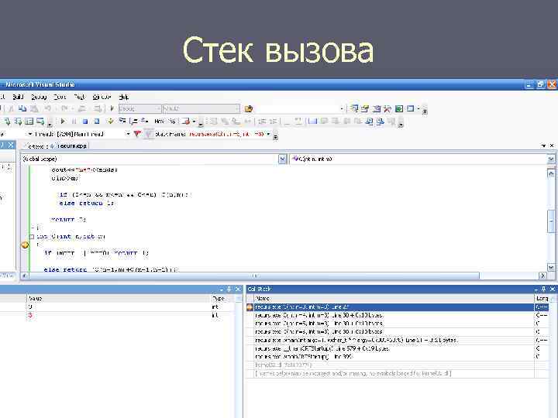Click the Step Over icon
Image resolution: width=558 pixels, height=418 pixels.
pyautogui.click(x=133, y=122)
